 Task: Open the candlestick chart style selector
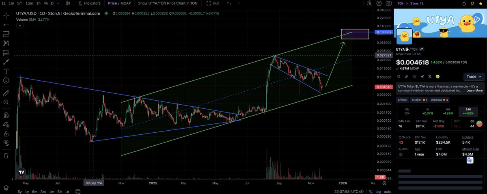coord(68,3)
